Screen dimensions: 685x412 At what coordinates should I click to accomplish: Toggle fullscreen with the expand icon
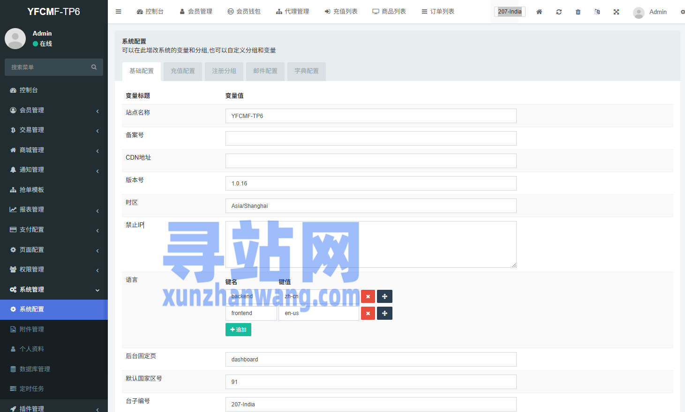click(617, 12)
